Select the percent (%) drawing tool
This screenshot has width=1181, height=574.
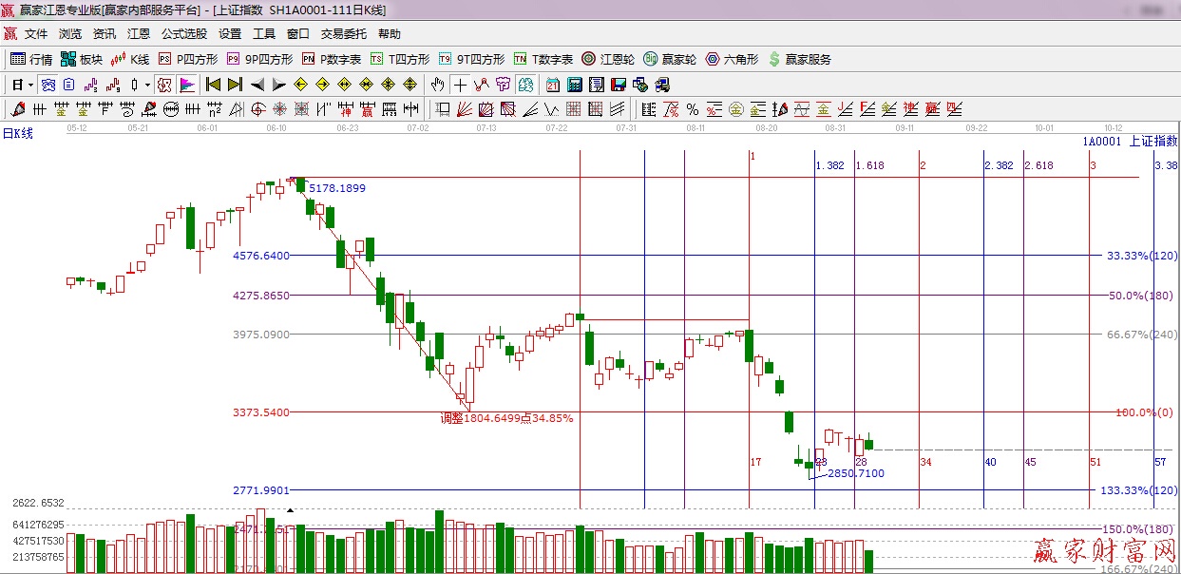point(693,109)
